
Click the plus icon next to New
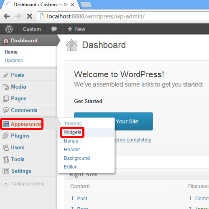tap(70, 29)
